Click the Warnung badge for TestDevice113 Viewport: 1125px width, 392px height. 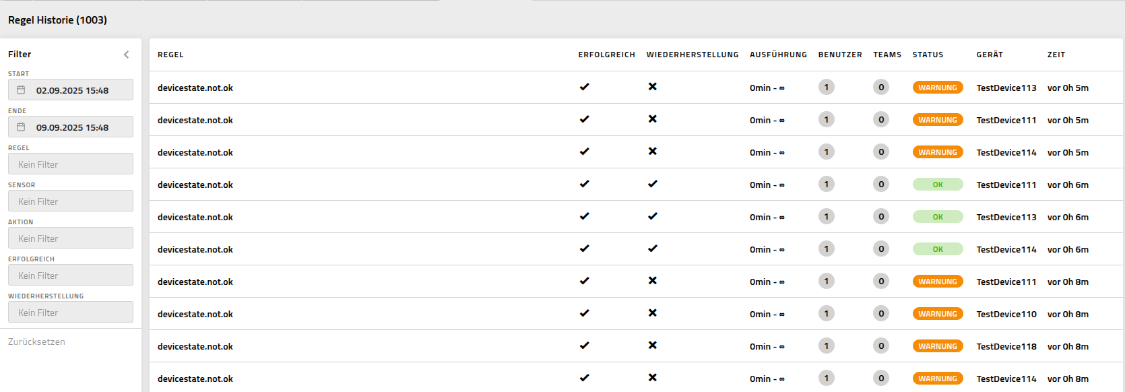[937, 88]
